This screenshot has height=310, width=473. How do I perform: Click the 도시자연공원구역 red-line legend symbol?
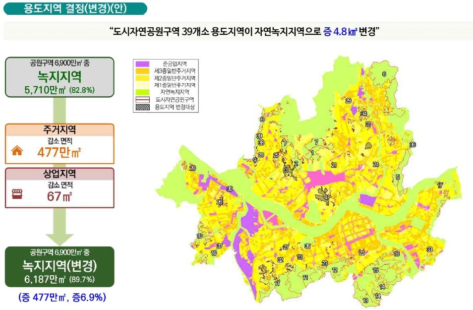coord(142,100)
